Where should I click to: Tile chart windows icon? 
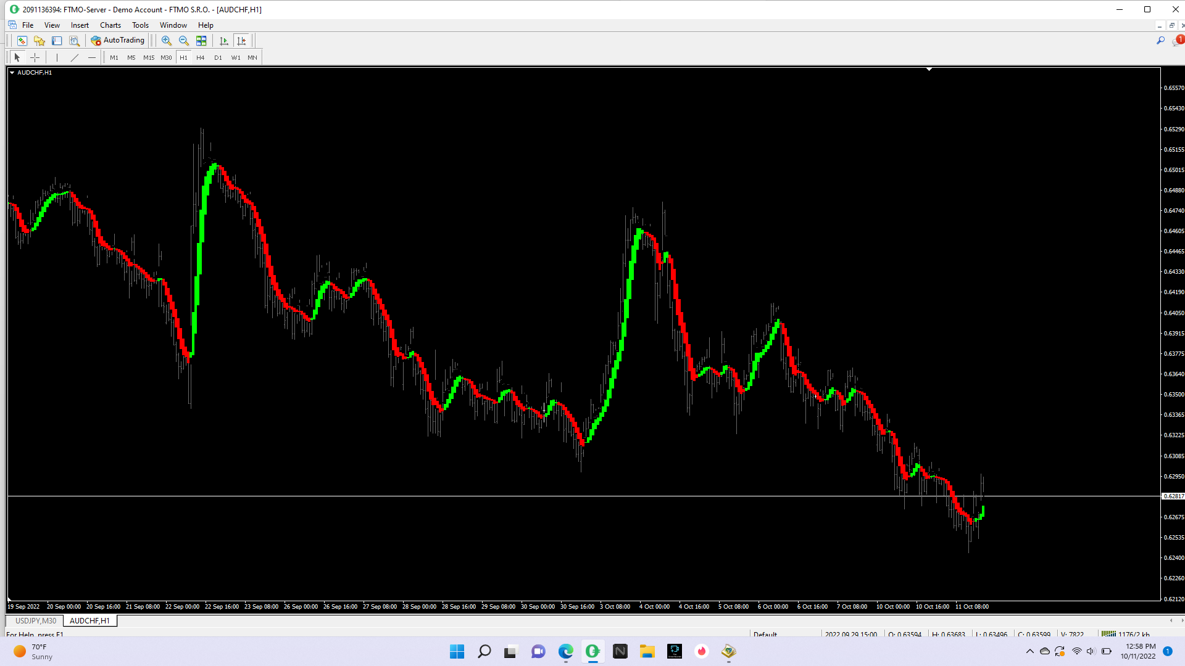(201, 41)
